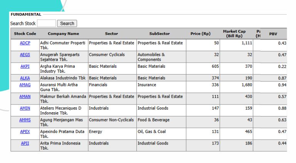Click the Insurance subsector cell
This screenshot has width=296, height=163.
point(161,87)
